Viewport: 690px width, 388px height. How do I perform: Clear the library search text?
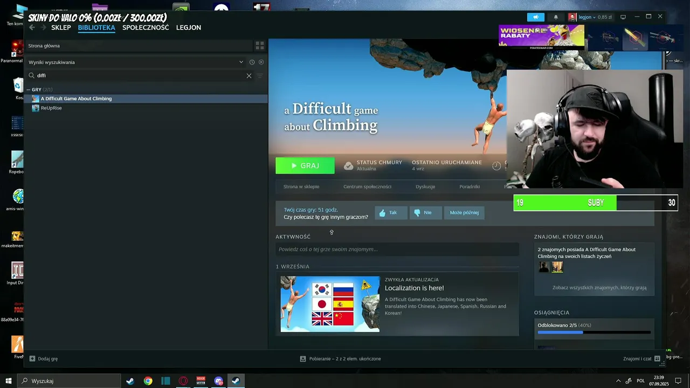(x=249, y=76)
